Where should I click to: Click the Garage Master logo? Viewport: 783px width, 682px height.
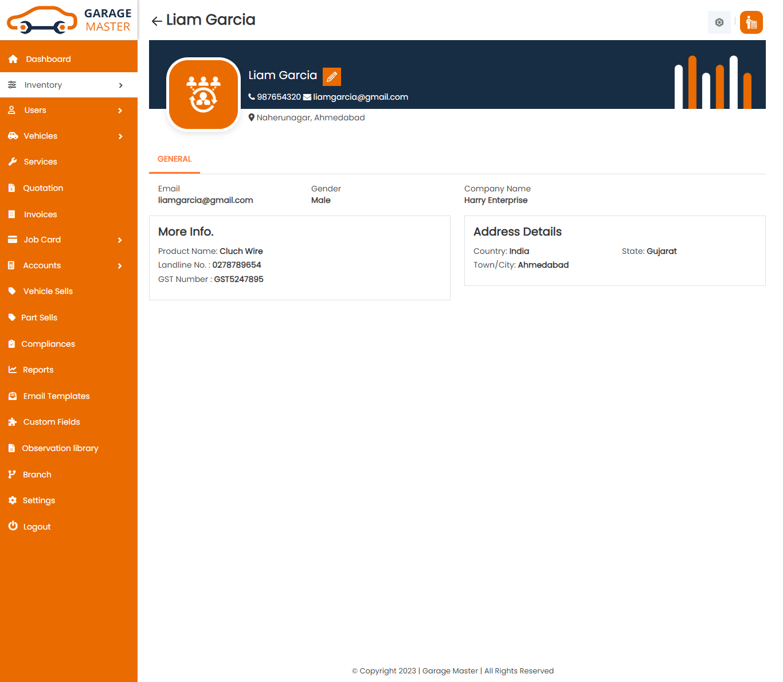pyautogui.click(x=69, y=20)
